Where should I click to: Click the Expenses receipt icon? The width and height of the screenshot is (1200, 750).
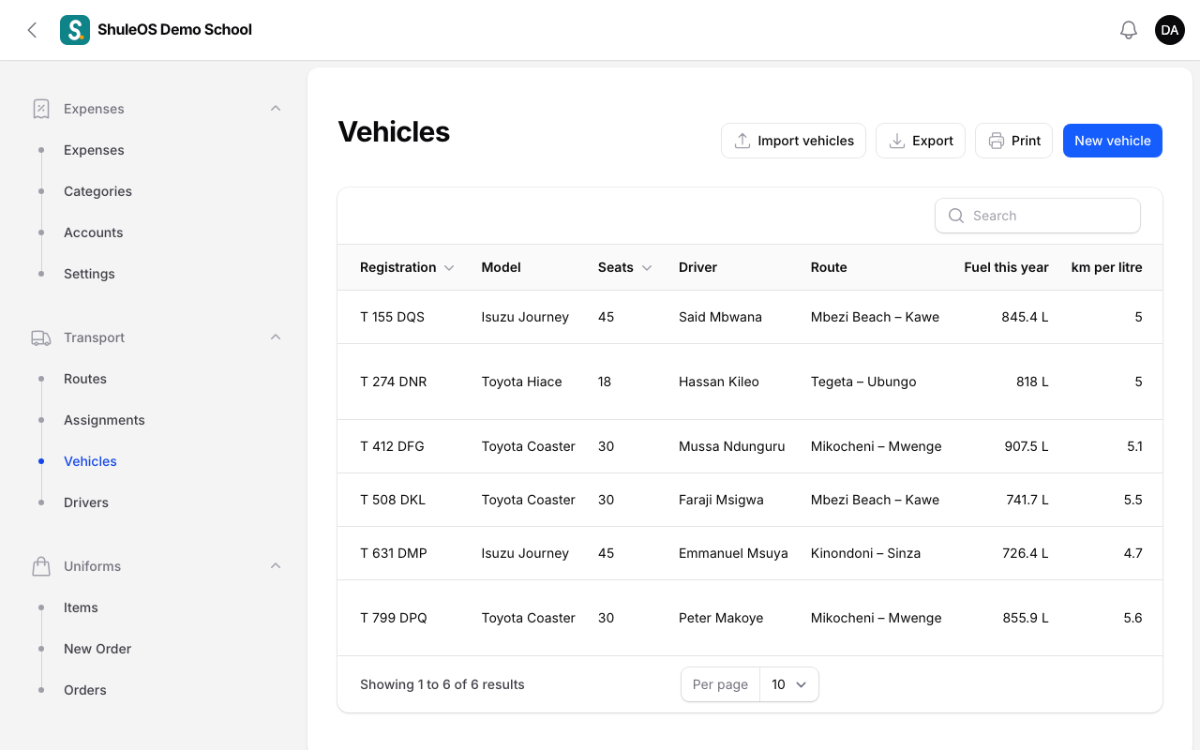pyautogui.click(x=41, y=109)
